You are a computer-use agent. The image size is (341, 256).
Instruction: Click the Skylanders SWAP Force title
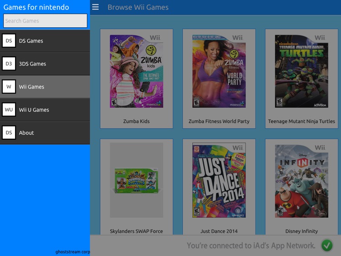pyautogui.click(x=136, y=231)
